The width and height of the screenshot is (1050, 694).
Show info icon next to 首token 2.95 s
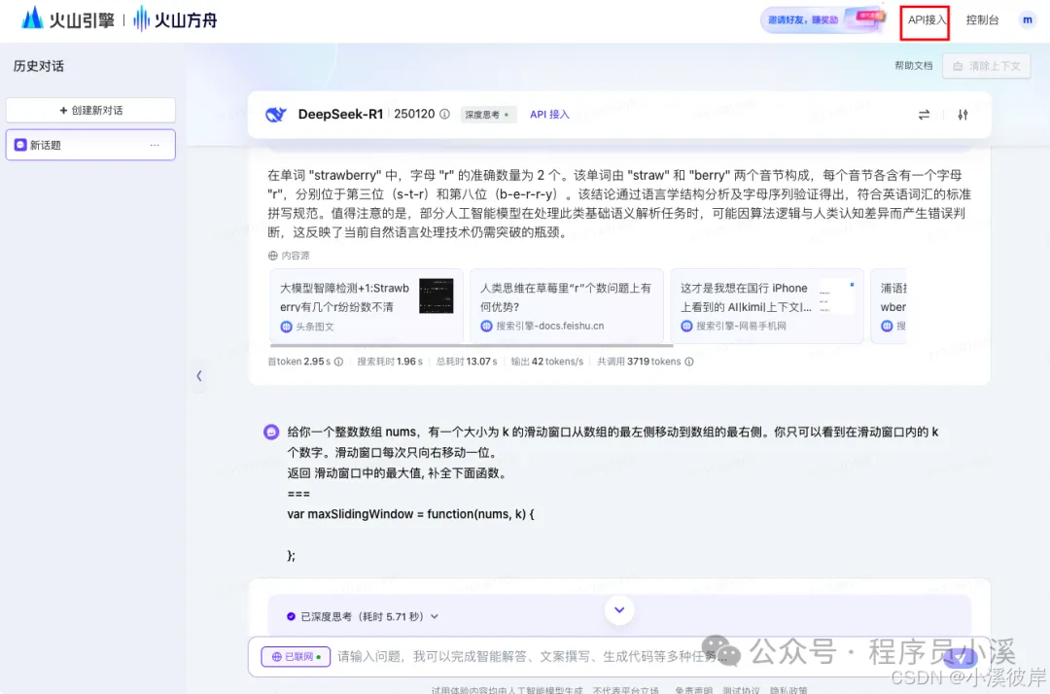pyautogui.click(x=339, y=362)
